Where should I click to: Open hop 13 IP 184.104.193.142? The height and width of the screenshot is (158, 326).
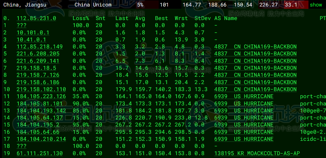pos(41,111)
